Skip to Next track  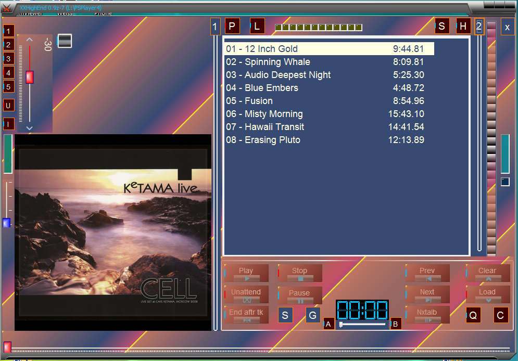(x=427, y=294)
